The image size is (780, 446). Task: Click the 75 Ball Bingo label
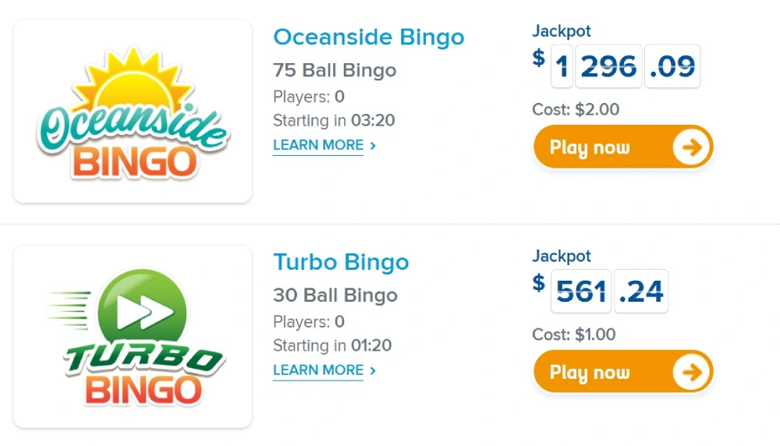(x=335, y=70)
